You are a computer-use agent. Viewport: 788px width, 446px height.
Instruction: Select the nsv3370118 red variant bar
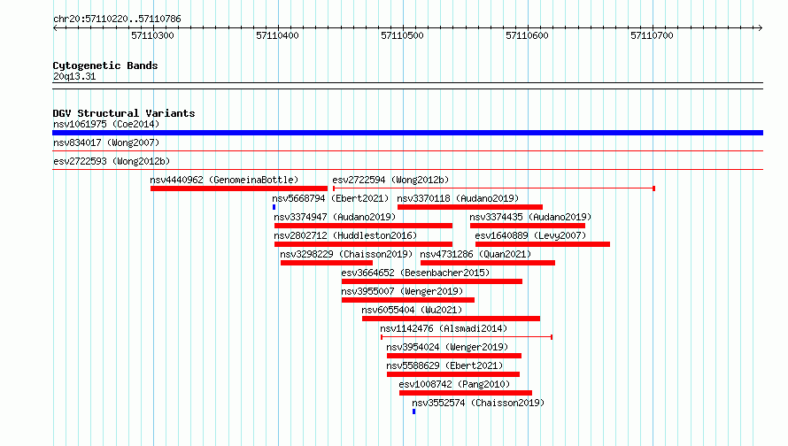(470, 207)
